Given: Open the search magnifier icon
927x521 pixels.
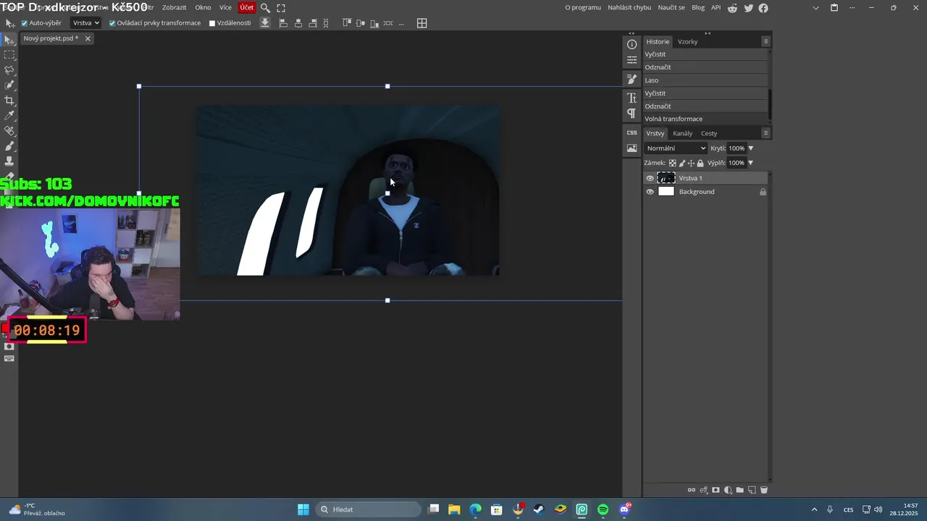Looking at the screenshot, I should coord(265,8).
